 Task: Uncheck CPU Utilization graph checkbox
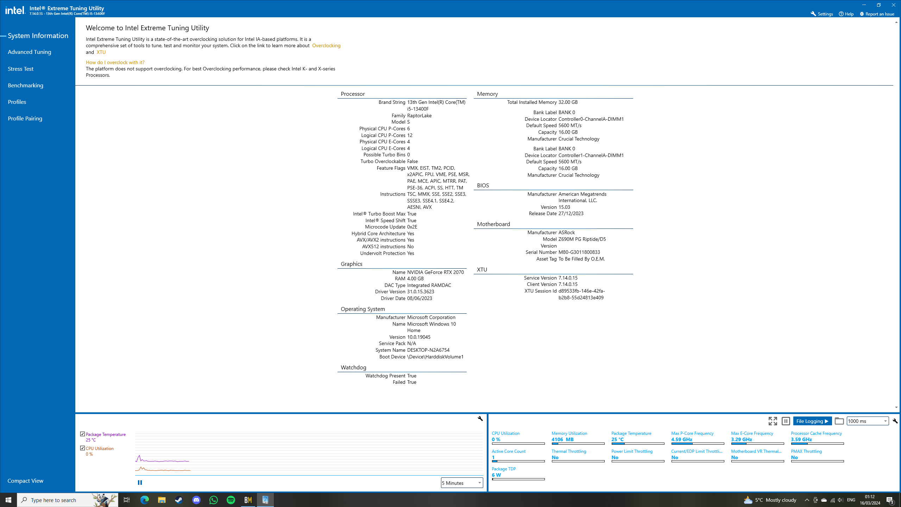(x=82, y=448)
